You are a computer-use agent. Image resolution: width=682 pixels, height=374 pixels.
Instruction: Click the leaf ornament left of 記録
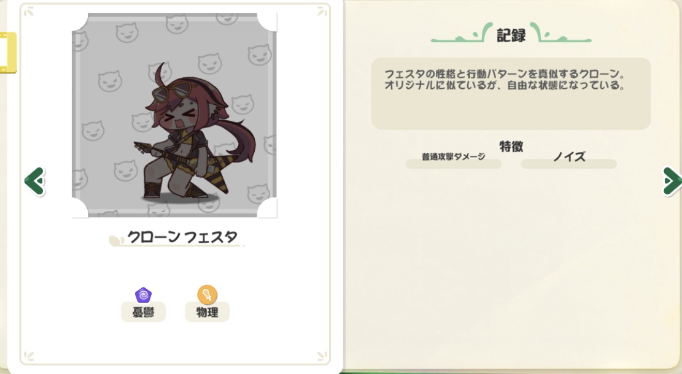[x=462, y=34]
